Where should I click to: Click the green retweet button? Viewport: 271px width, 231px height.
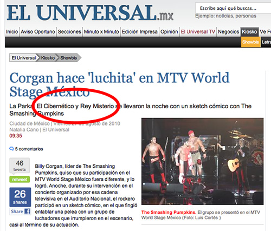point(20,180)
